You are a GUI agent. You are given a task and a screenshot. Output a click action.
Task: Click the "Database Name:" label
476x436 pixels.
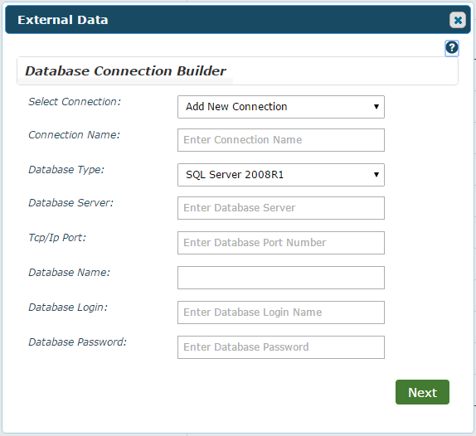(x=69, y=273)
